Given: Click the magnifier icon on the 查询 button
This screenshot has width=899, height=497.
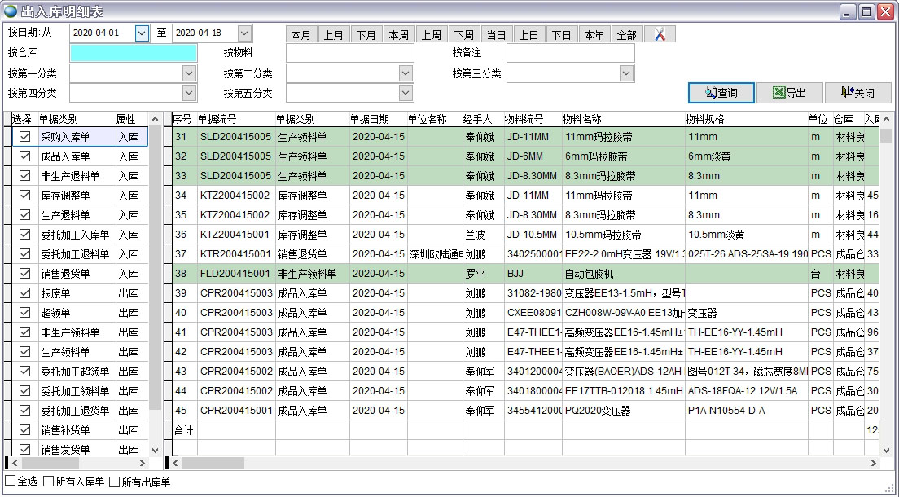Looking at the screenshot, I should (710, 92).
